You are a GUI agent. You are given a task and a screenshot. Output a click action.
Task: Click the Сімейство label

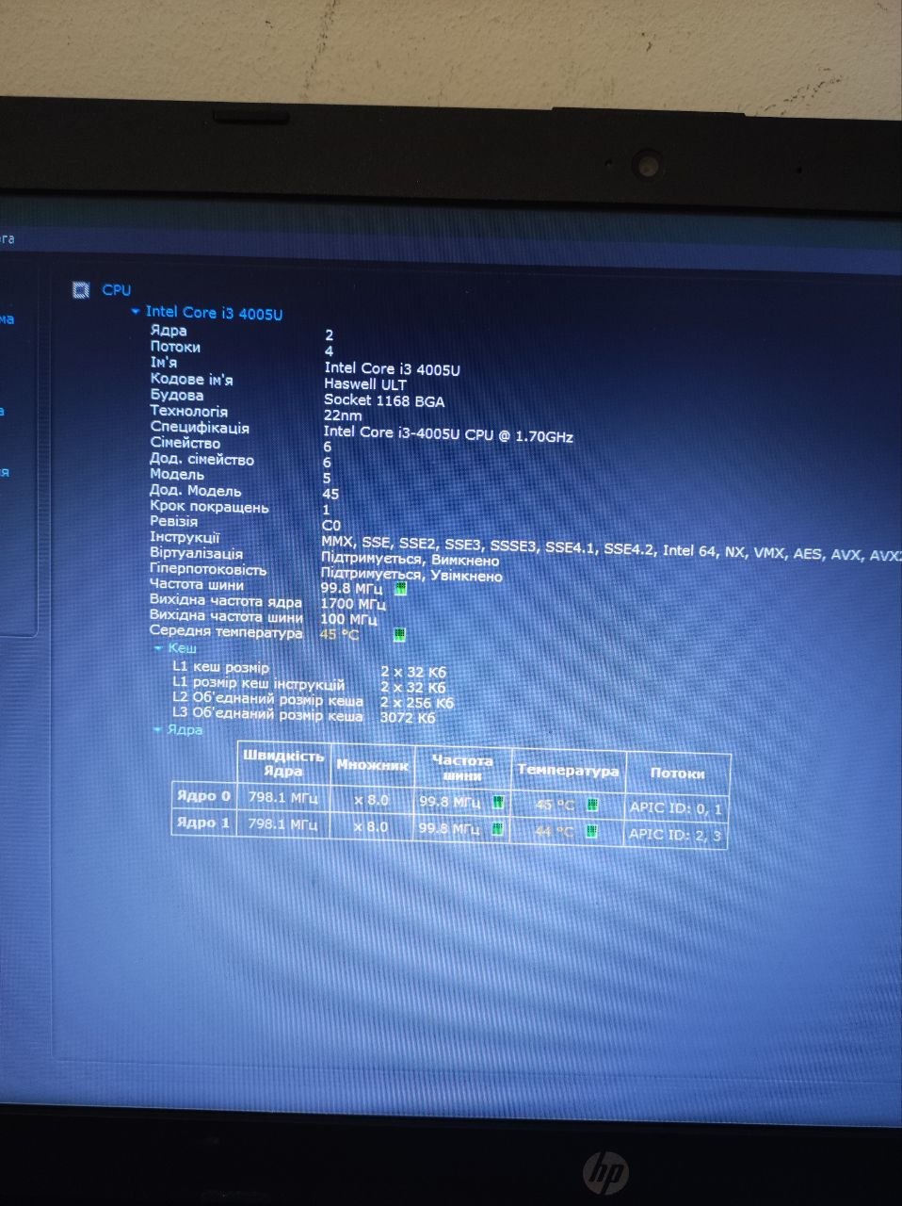coord(185,443)
